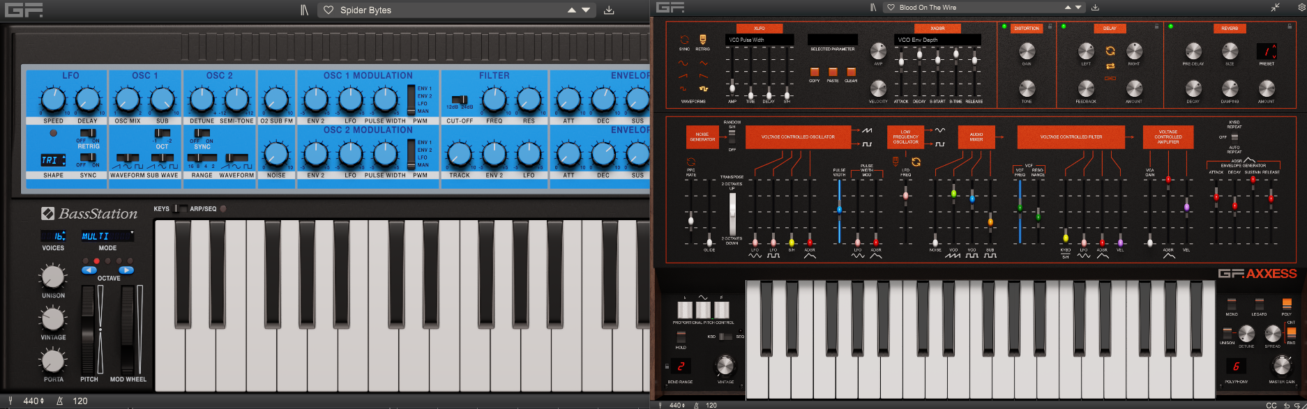This screenshot has height=409, width=1307.
Task: Toggle the LFO Sync off/on switch
Action: coord(89,157)
